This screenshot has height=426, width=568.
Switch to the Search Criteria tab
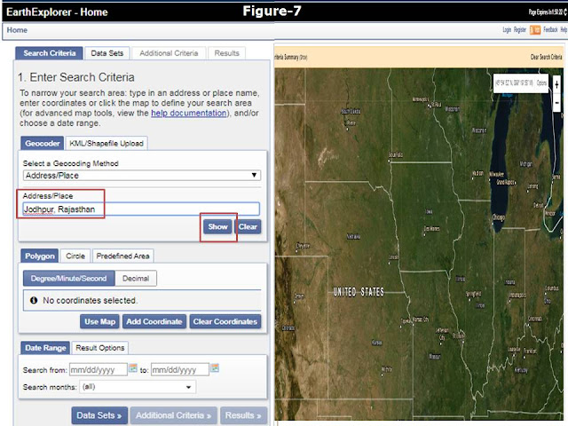pyautogui.click(x=50, y=53)
